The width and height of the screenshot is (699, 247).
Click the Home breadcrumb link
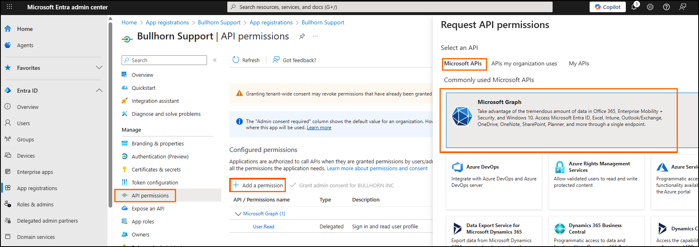pos(129,22)
